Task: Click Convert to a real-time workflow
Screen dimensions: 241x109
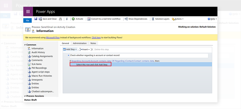Action: [x=104, y=19]
